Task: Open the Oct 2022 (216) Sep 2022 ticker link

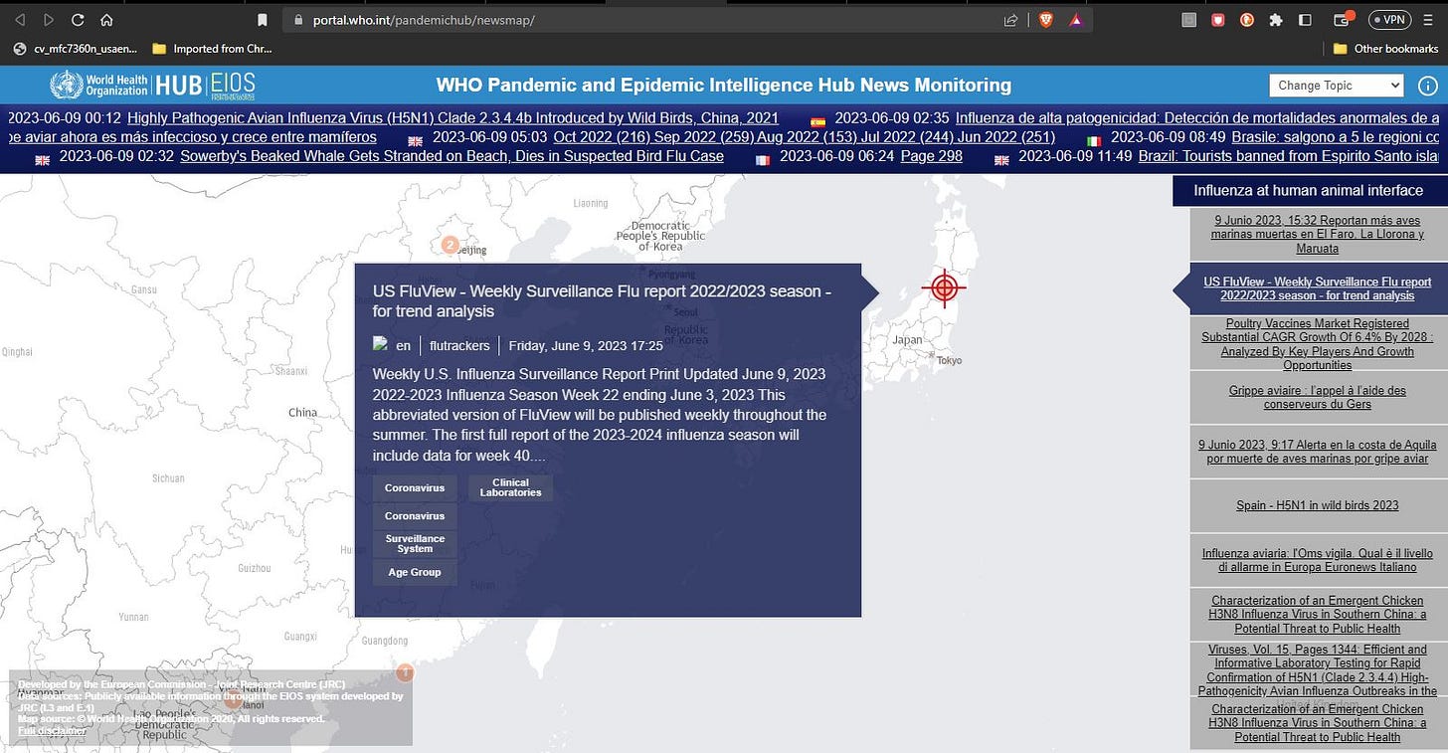Action: [x=805, y=136]
